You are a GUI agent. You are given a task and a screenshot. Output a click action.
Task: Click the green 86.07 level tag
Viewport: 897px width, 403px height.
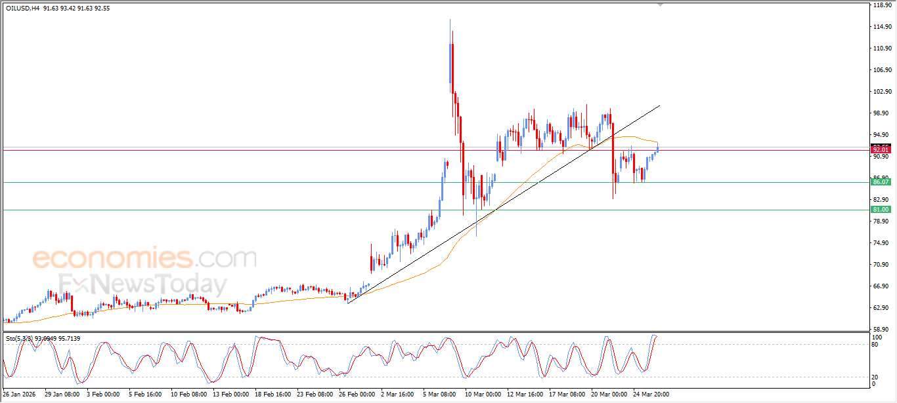coord(880,182)
